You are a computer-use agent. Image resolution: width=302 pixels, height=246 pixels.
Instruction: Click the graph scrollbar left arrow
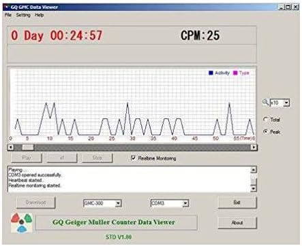11,147
